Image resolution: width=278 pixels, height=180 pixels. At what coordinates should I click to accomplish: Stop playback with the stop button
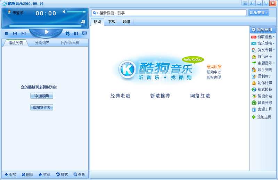7,33
